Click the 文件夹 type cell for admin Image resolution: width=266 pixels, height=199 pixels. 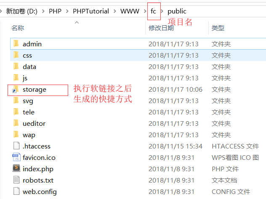[x=221, y=44]
